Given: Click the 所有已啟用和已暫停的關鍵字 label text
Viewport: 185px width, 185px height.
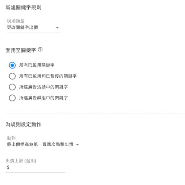Looking at the screenshot, I should click(48, 76).
